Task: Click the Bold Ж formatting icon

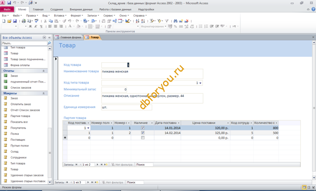Action: (30, 26)
